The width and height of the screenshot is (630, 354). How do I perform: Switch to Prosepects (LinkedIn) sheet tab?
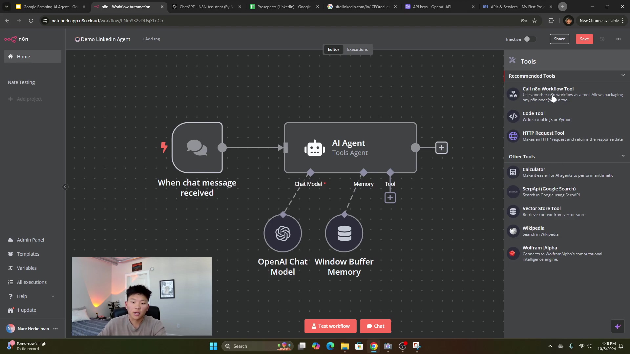tap(284, 7)
